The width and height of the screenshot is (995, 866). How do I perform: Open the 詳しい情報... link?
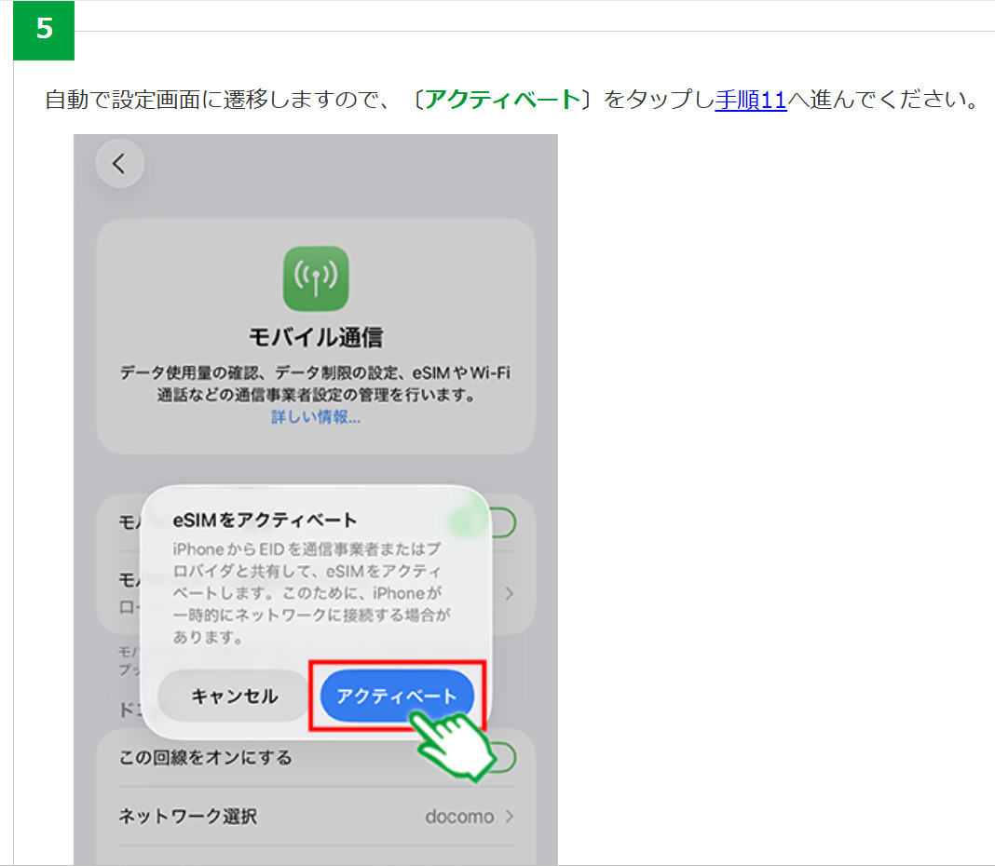tap(315, 418)
